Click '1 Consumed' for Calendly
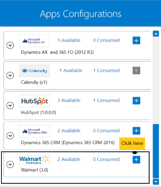This screenshot has width=161, height=187. coord(106,71)
